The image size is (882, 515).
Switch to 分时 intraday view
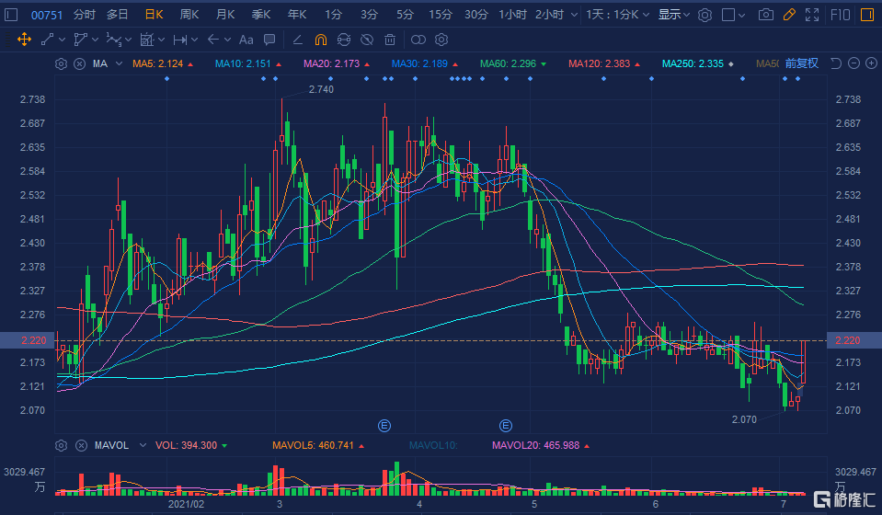point(85,15)
